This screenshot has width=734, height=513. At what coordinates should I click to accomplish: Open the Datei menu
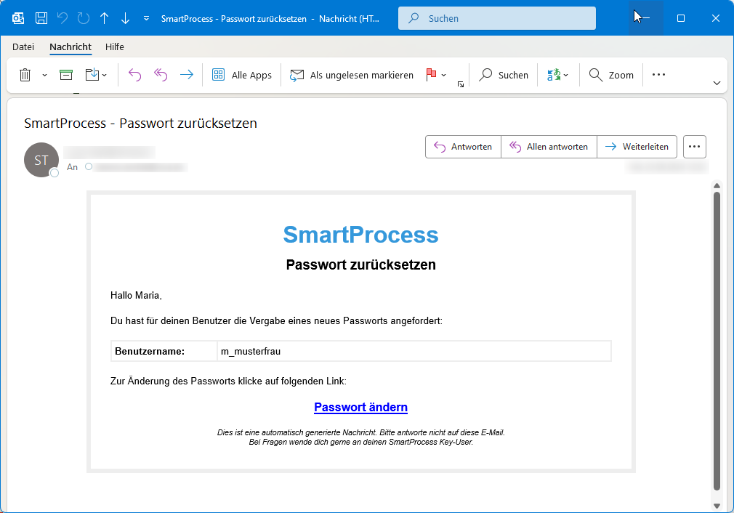coord(23,47)
